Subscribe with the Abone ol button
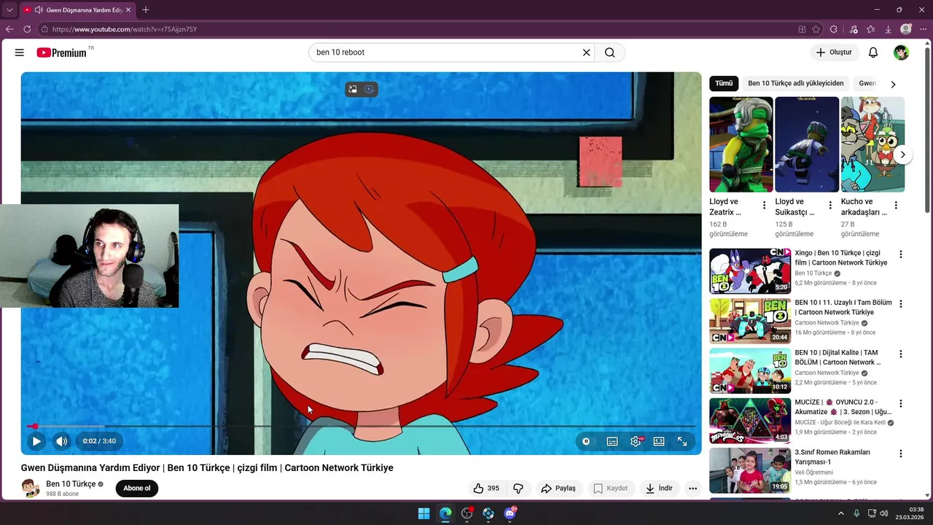933x525 pixels. click(137, 489)
